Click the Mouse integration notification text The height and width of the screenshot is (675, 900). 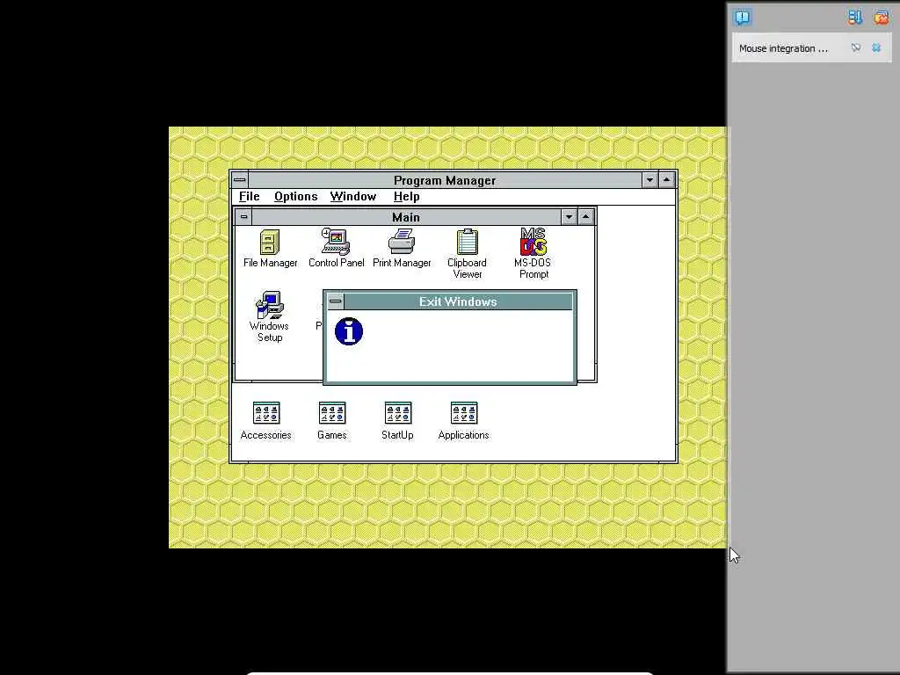[783, 48]
